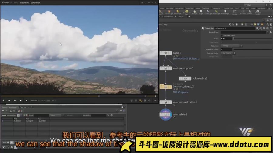The height and width of the screenshot is (153, 273).
Task: Select the Portal Light shelf tool
Action: [216, 12]
